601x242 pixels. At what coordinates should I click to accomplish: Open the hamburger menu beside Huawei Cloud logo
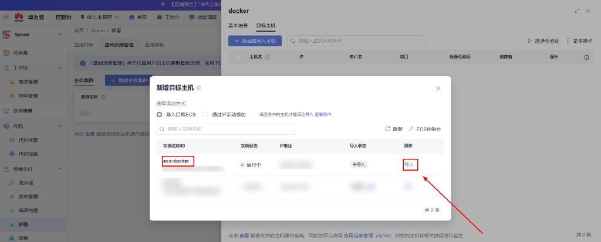[x=6, y=17]
